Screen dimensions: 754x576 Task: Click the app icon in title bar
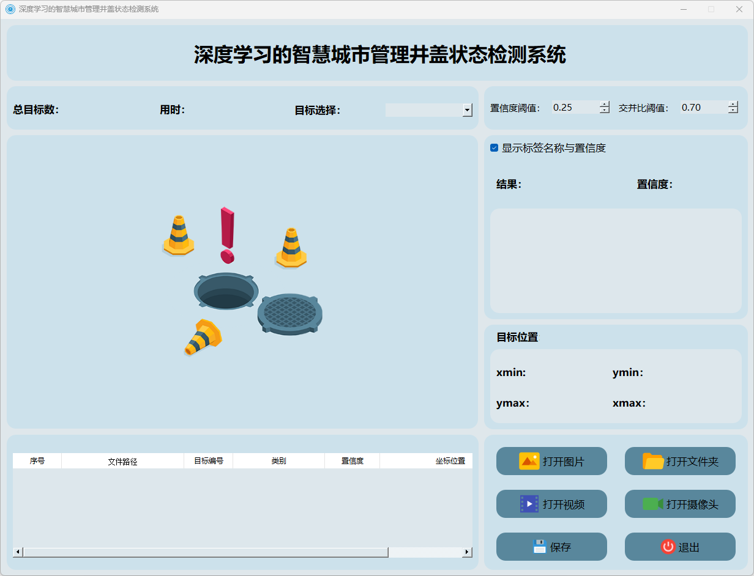point(10,9)
